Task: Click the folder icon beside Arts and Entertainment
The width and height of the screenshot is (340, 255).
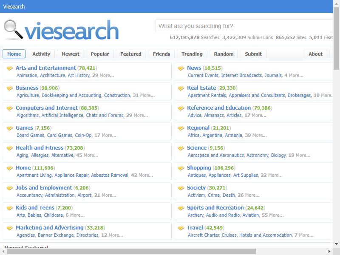Action: (10, 68)
